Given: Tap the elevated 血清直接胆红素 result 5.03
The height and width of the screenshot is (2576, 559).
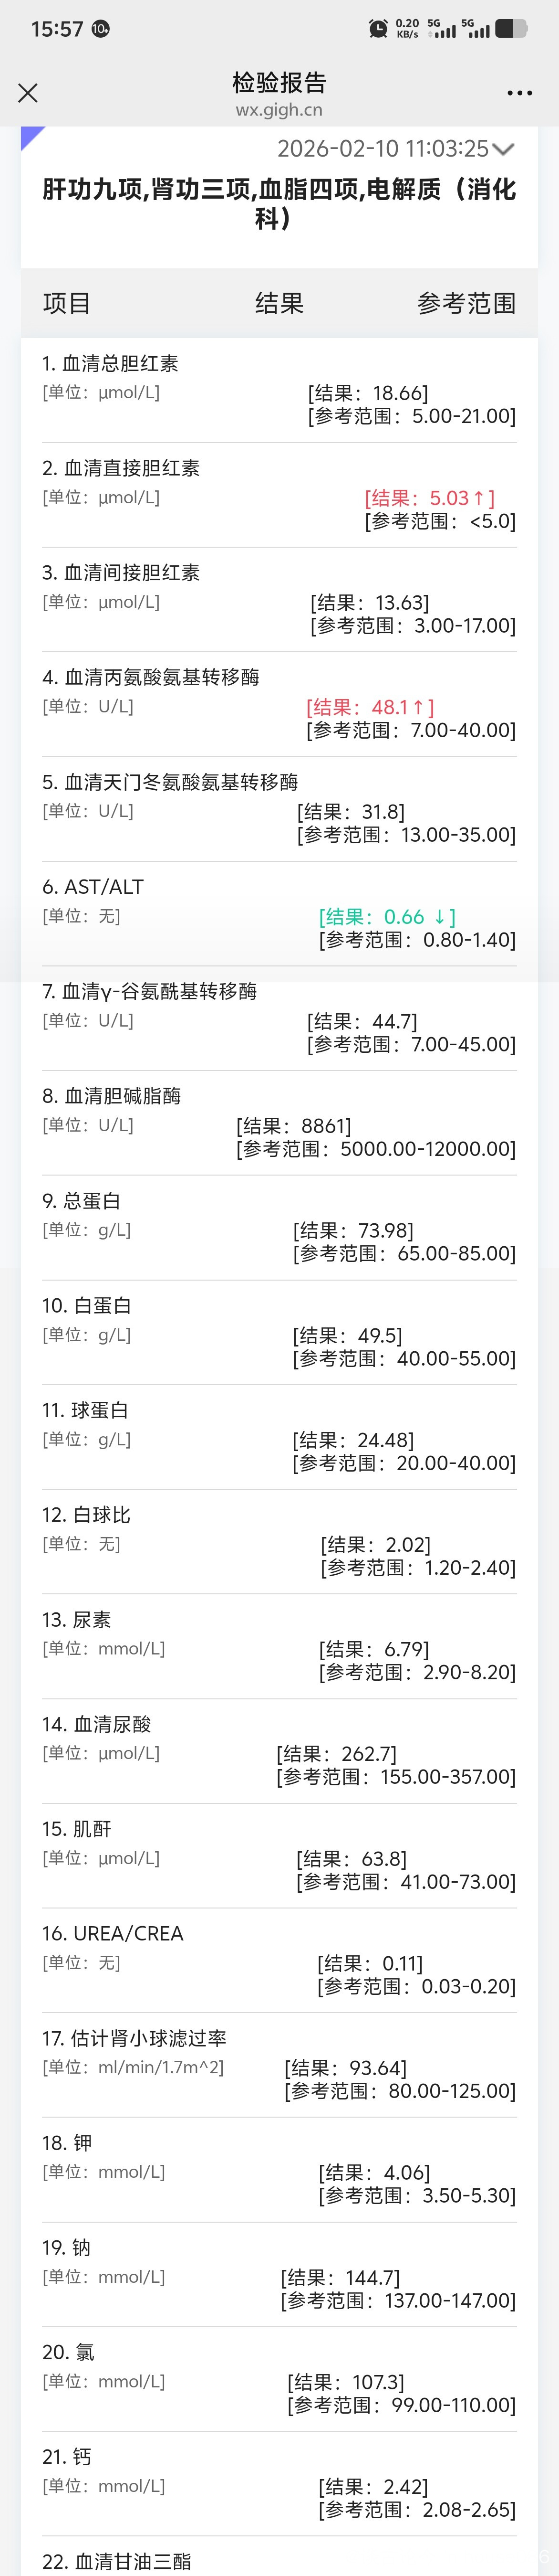Looking at the screenshot, I should [430, 498].
